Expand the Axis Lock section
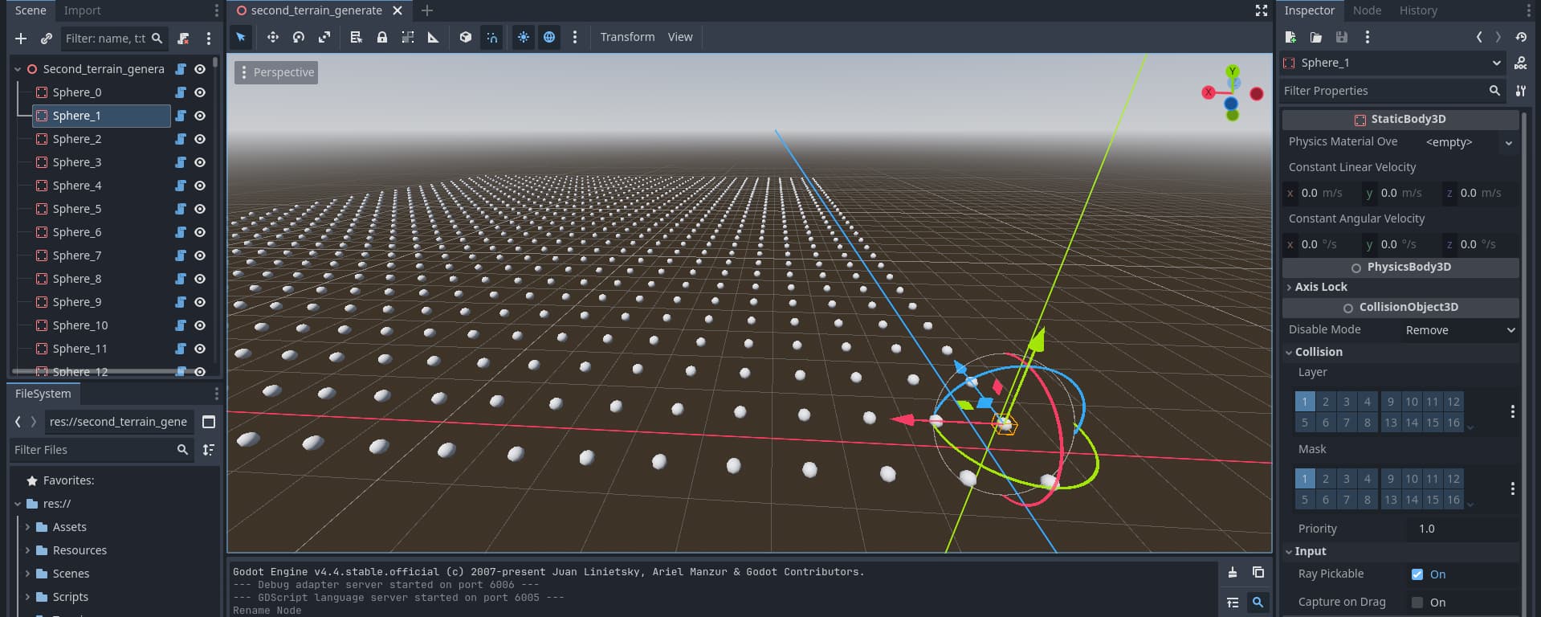The height and width of the screenshot is (617, 1541). (1321, 287)
